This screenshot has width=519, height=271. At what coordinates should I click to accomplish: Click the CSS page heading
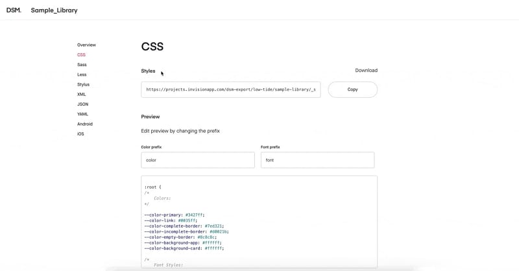pyautogui.click(x=152, y=47)
